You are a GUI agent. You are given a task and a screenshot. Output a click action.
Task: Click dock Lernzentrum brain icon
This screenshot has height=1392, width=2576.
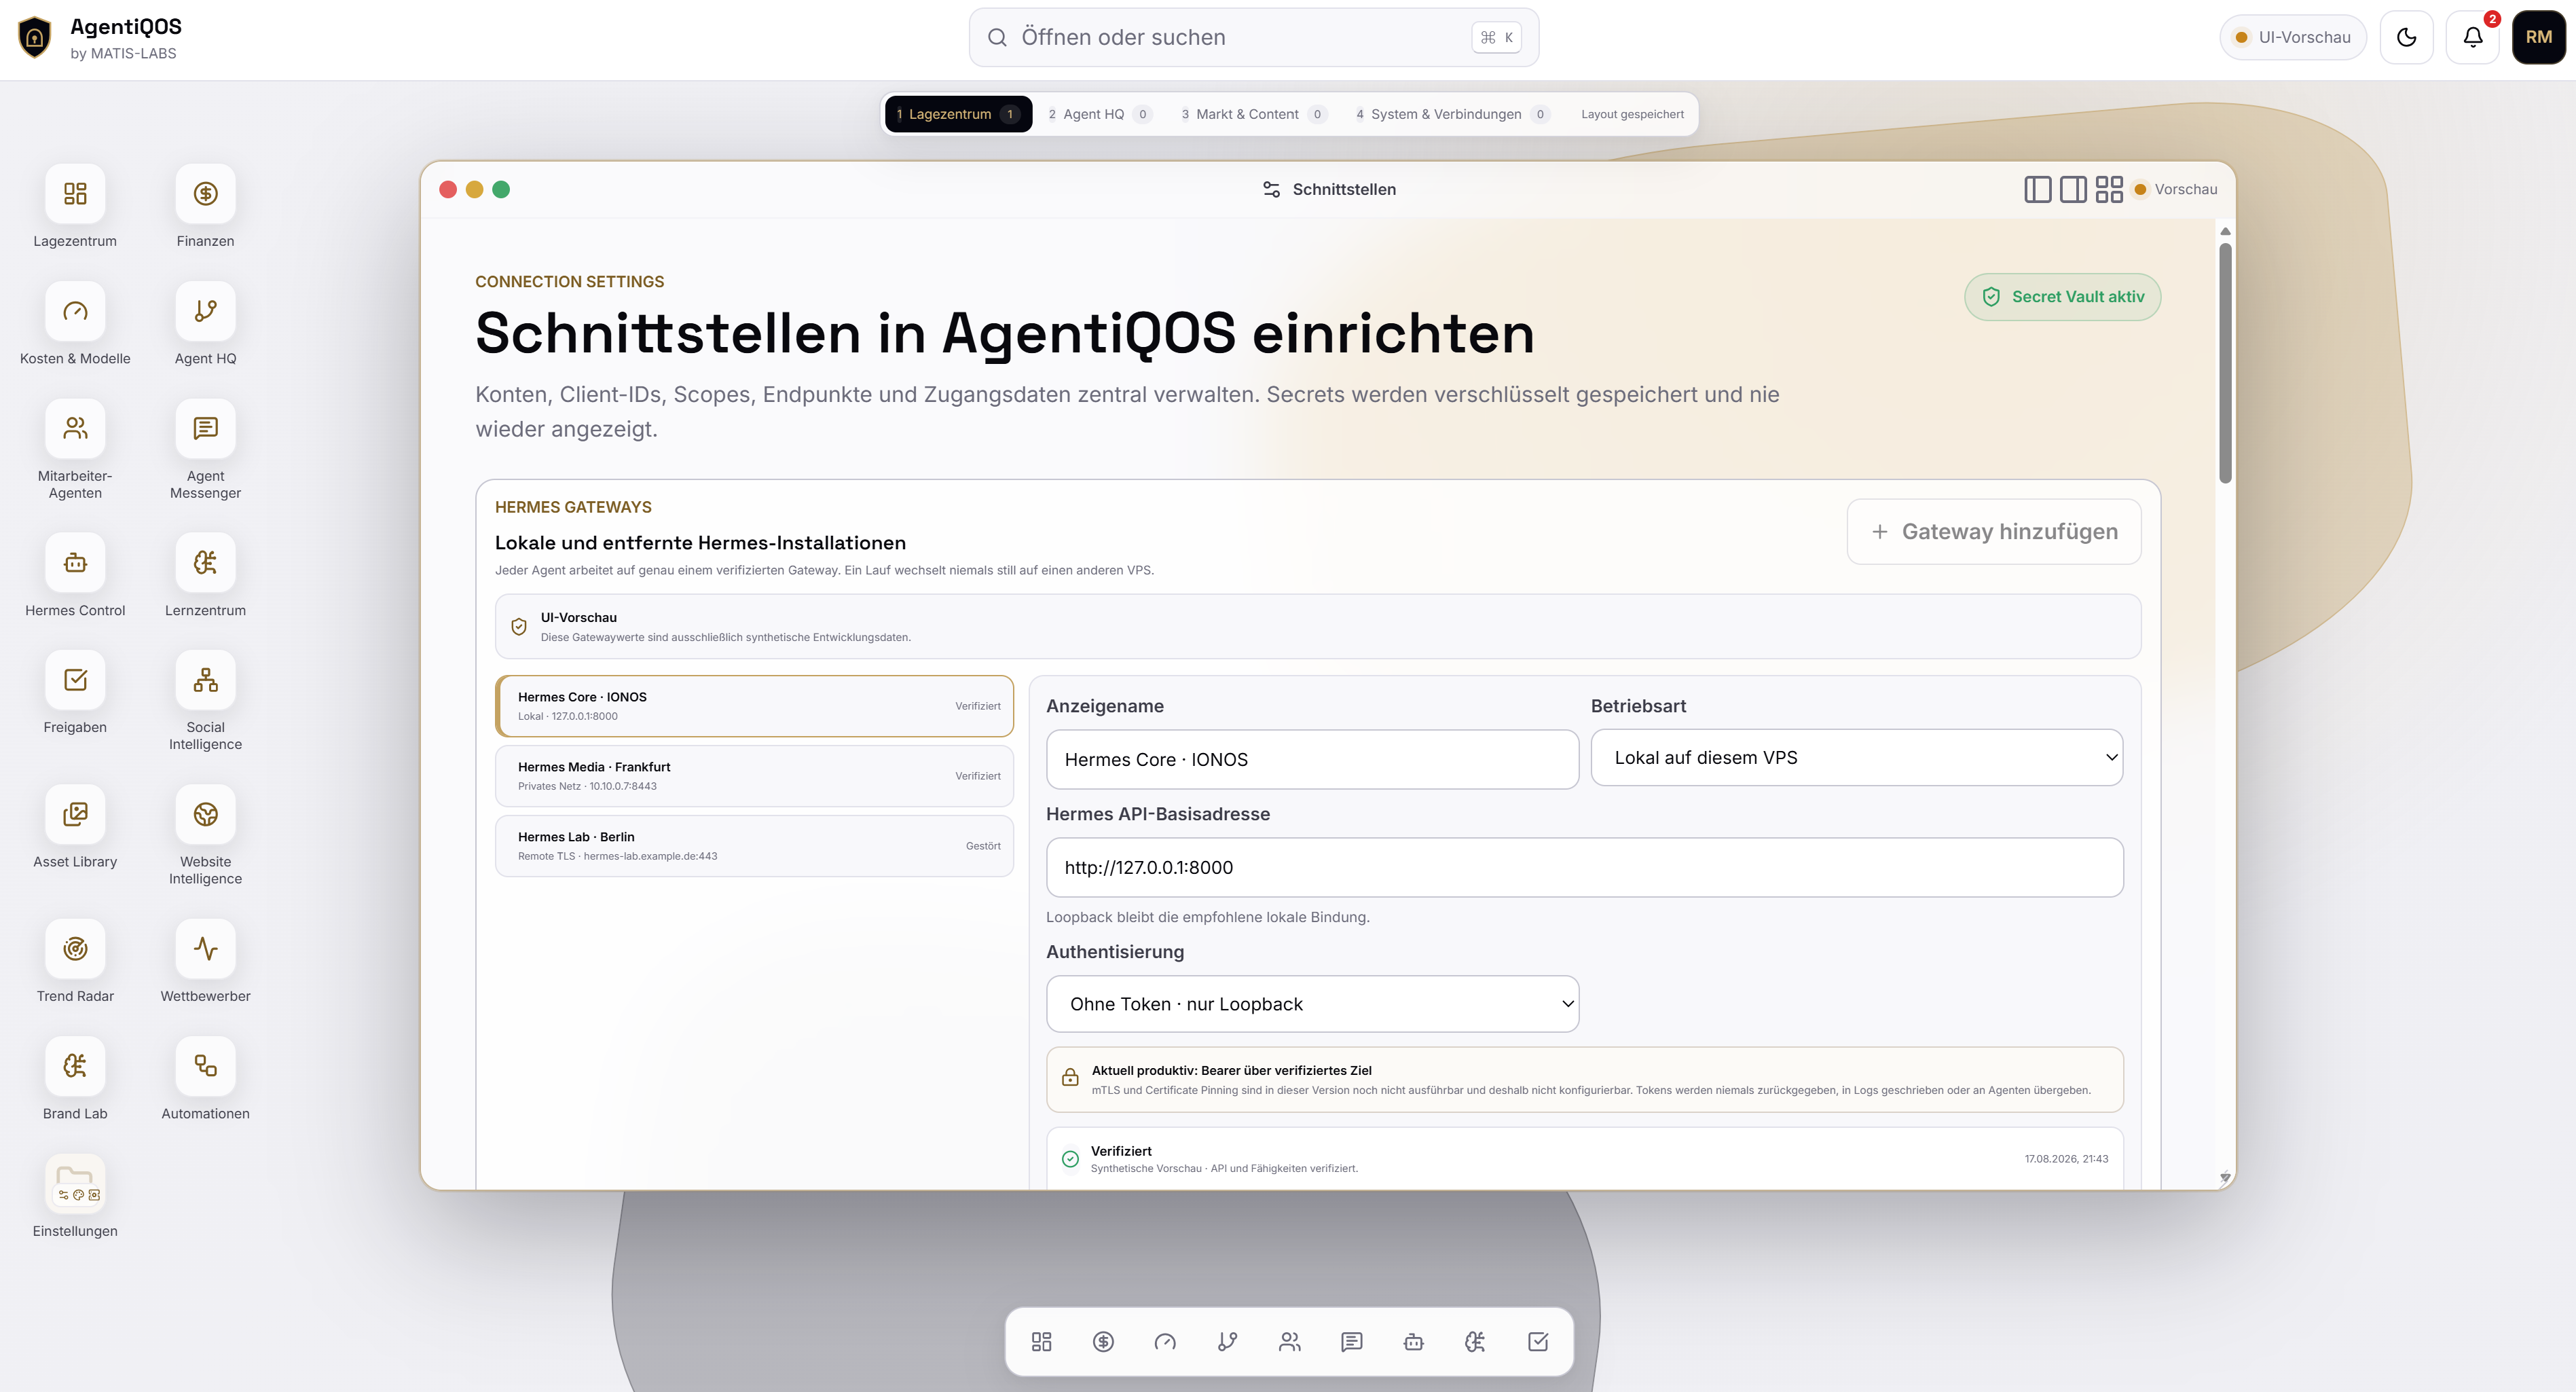pos(1476,1342)
